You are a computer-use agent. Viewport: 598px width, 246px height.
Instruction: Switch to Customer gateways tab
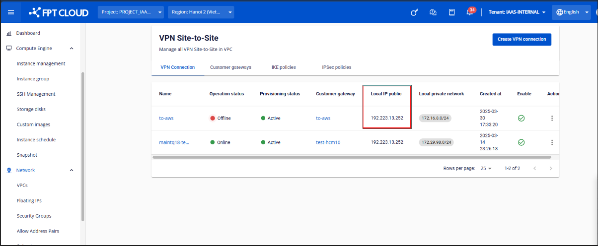pyautogui.click(x=230, y=67)
